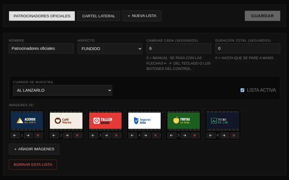Click Borrar Esta Lista button
This screenshot has width=289, height=180.
33,164
